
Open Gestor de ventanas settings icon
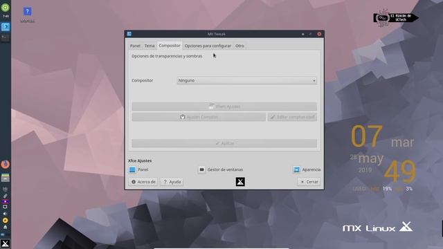pos(201,169)
